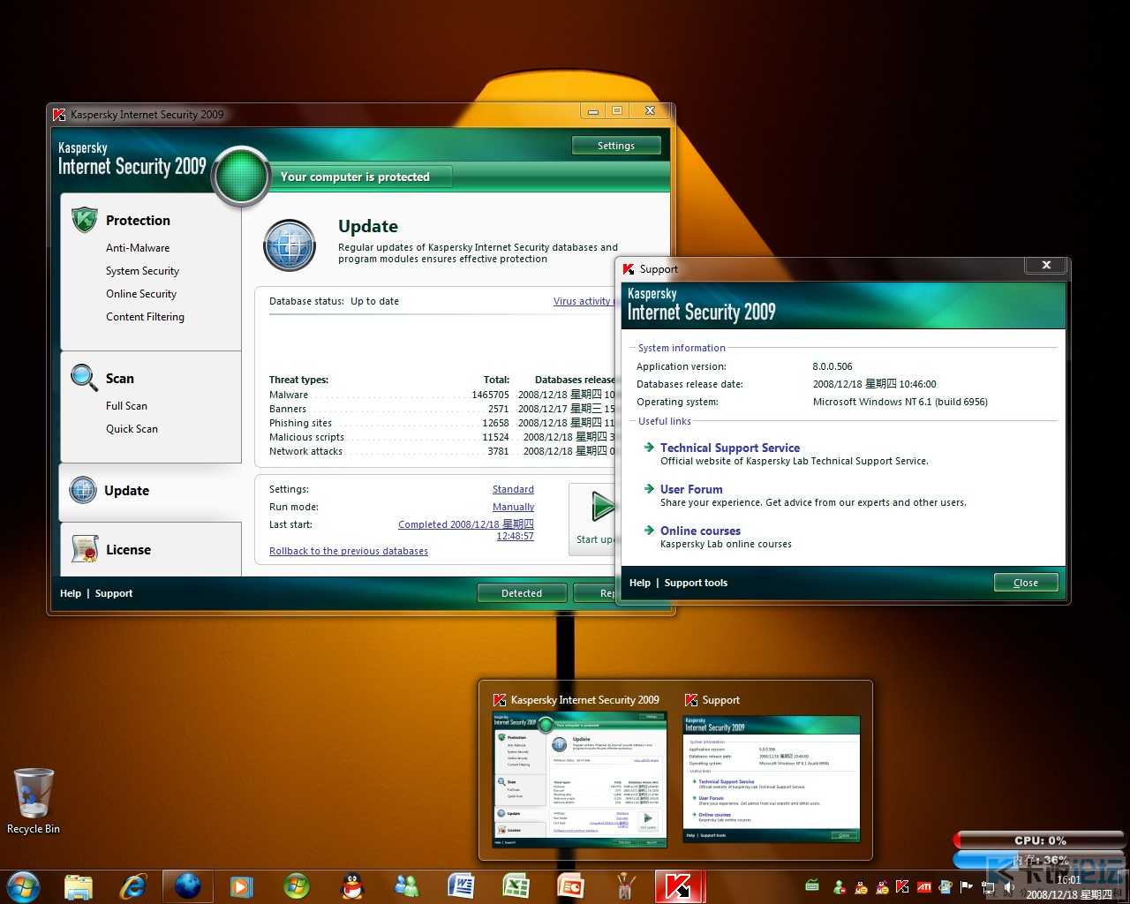Click application version value 8.0.0.506
The image size is (1130, 904).
pos(832,366)
